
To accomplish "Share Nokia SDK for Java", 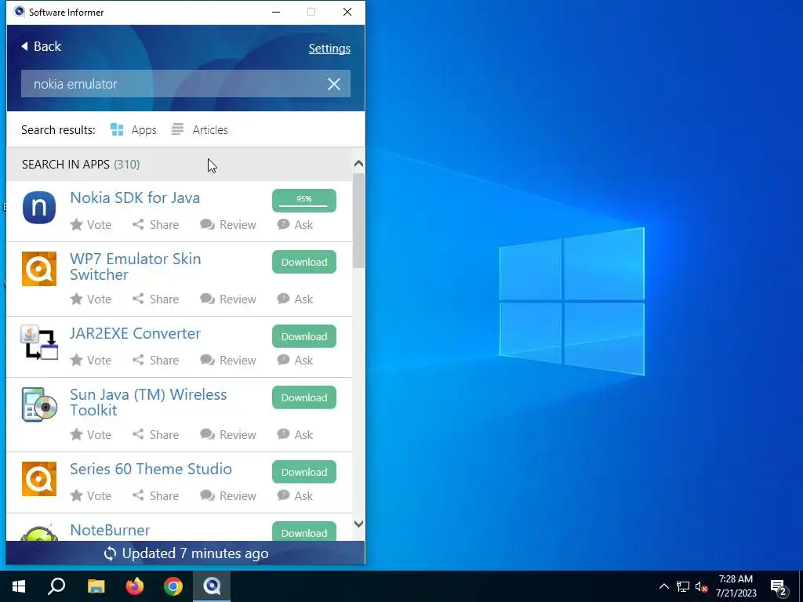I will click(156, 225).
